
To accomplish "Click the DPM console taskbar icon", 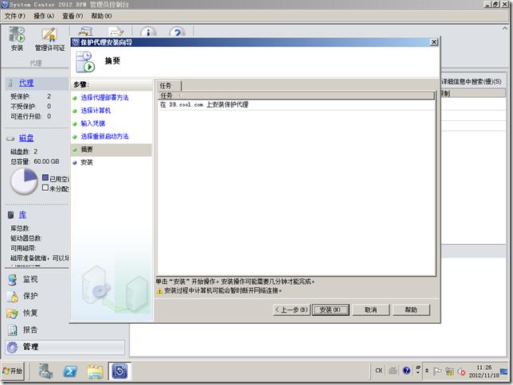I will point(119,371).
